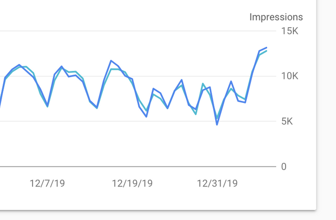Click the teal line's final rightmost endpoint

pos(266,51)
